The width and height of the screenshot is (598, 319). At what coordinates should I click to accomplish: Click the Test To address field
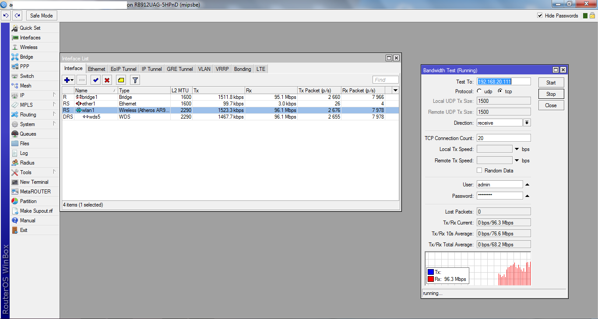pyautogui.click(x=503, y=82)
